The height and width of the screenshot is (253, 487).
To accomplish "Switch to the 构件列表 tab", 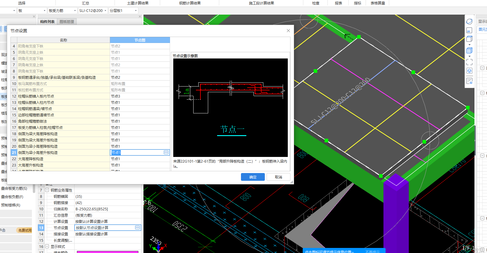I will (47, 21).
